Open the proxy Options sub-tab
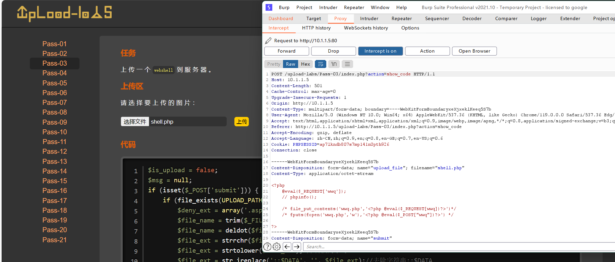This screenshot has height=262, width=615. [410, 28]
